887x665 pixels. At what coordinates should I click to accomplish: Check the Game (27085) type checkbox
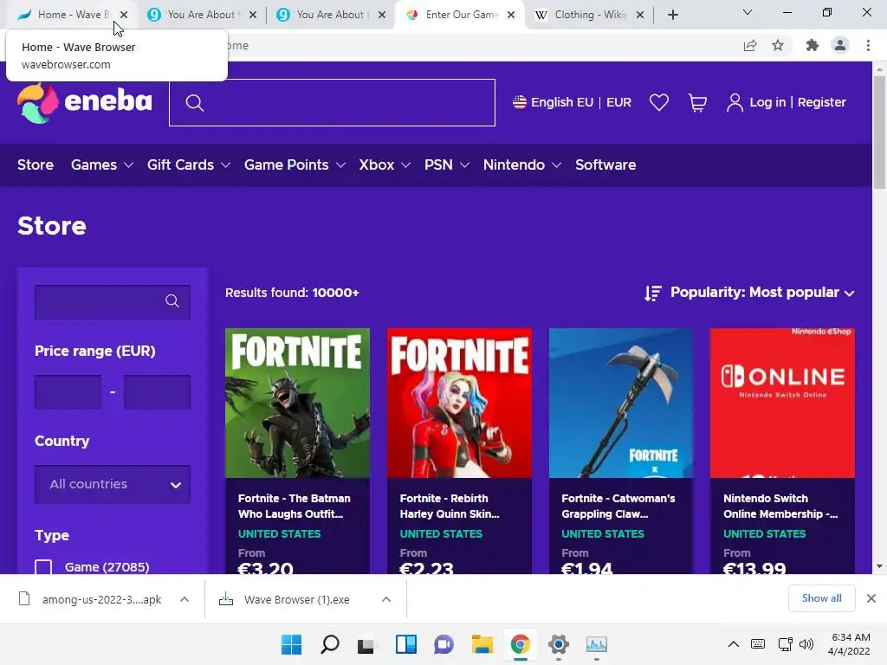click(43, 567)
